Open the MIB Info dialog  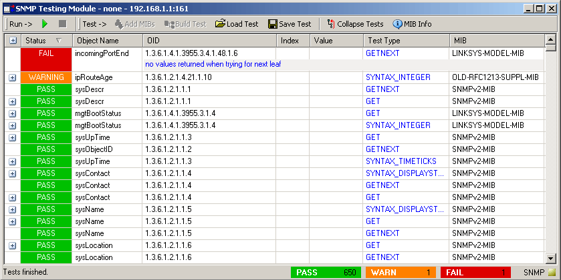click(412, 24)
